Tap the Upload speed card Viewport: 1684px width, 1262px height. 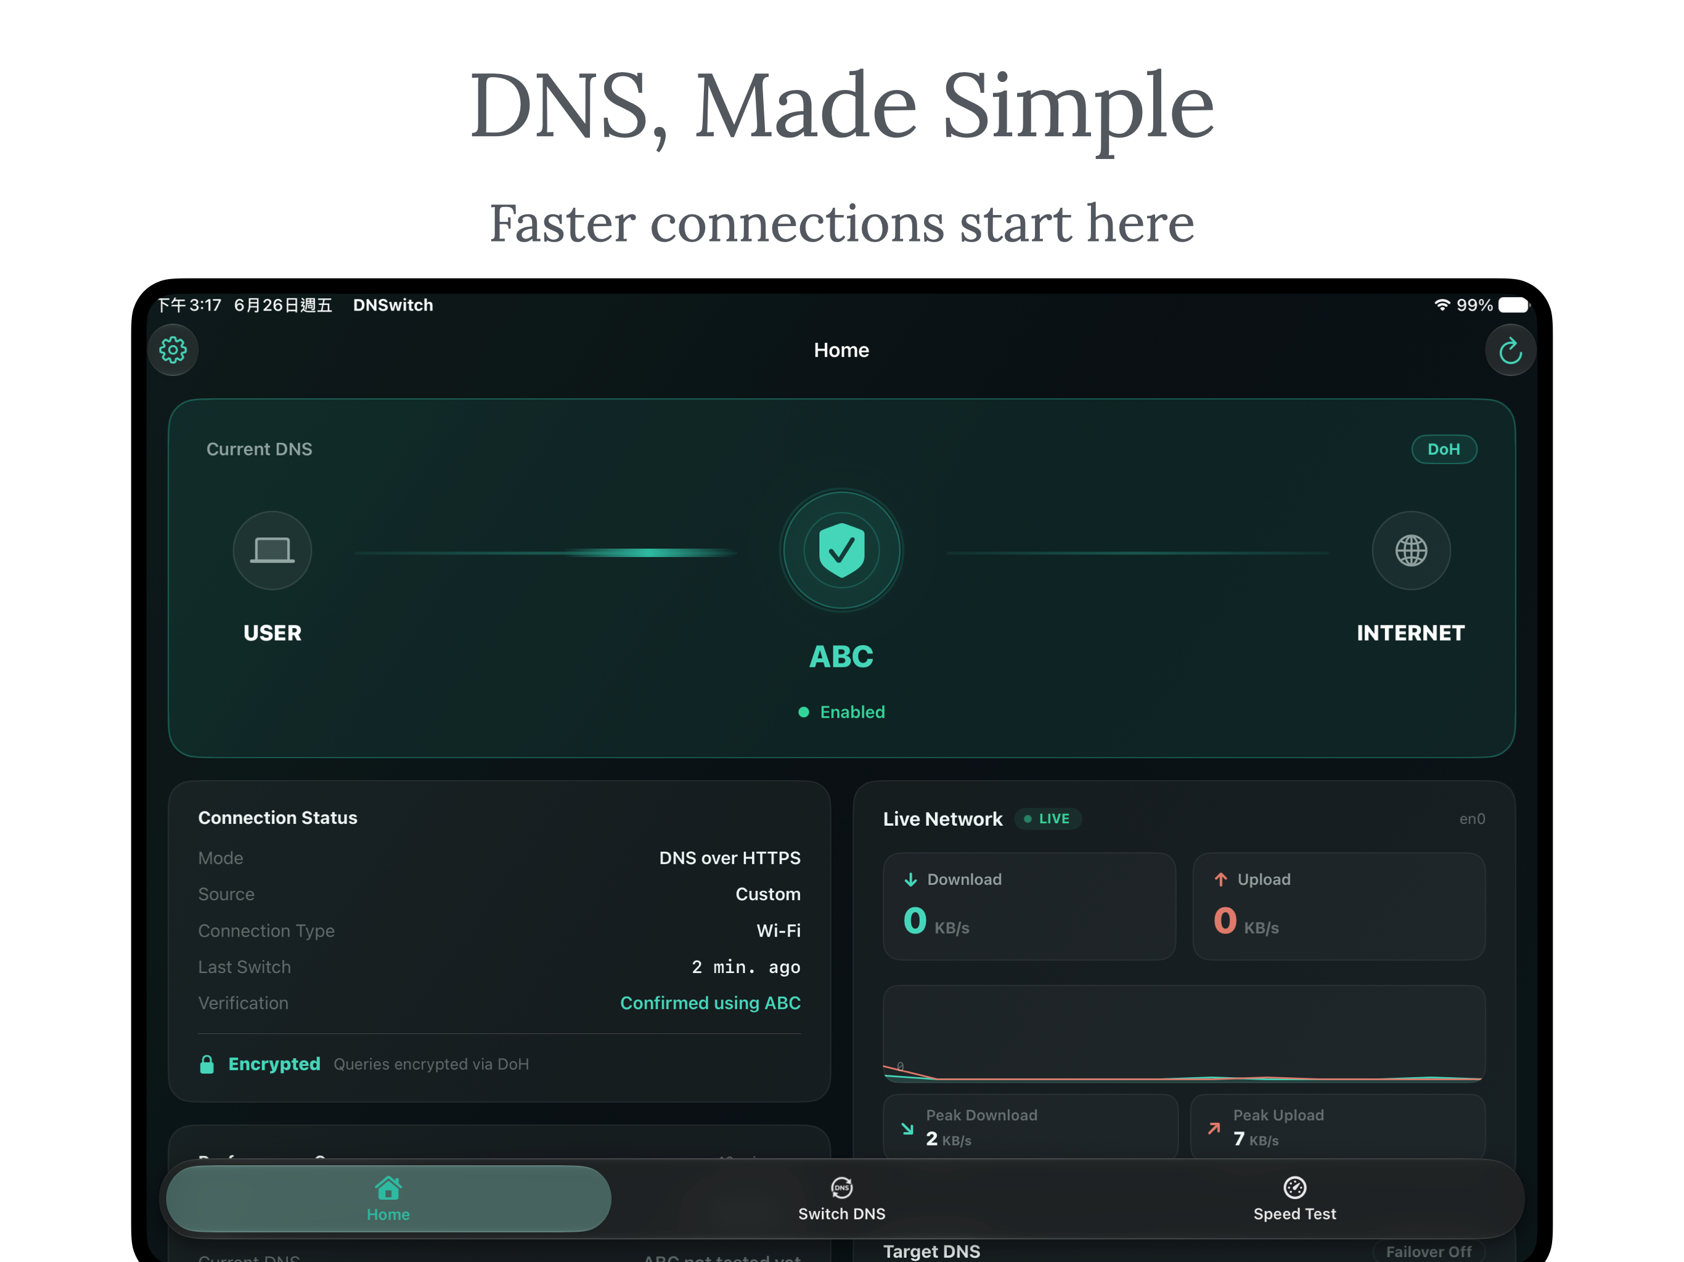pyautogui.click(x=1338, y=906)
